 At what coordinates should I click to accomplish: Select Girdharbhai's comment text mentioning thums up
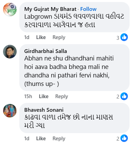point(69,71)
